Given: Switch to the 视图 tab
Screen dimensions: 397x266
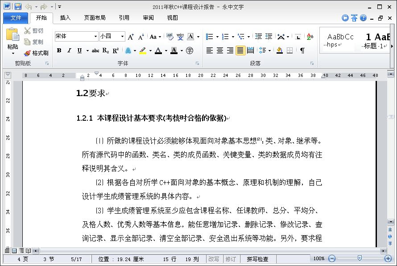Looking at the screenshot, I should [x=173, y=17].
